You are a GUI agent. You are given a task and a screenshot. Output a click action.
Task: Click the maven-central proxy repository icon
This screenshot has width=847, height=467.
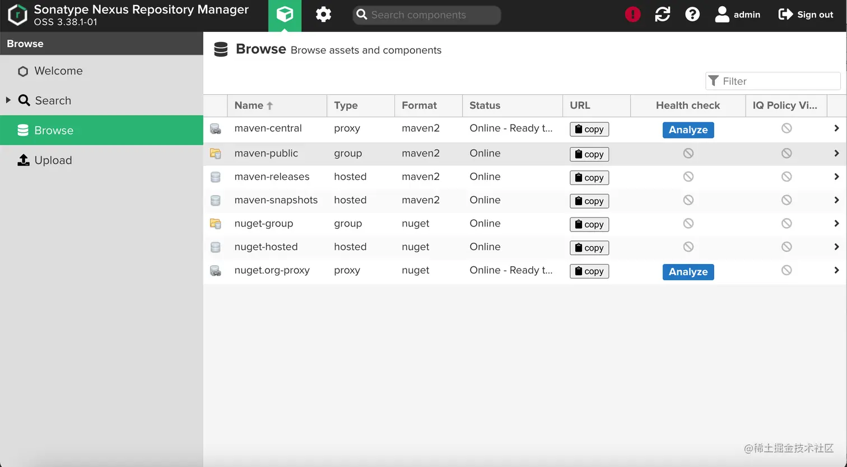(215, 129)
